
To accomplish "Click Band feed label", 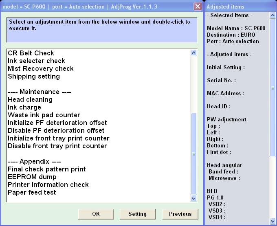I will click(224, 171).
